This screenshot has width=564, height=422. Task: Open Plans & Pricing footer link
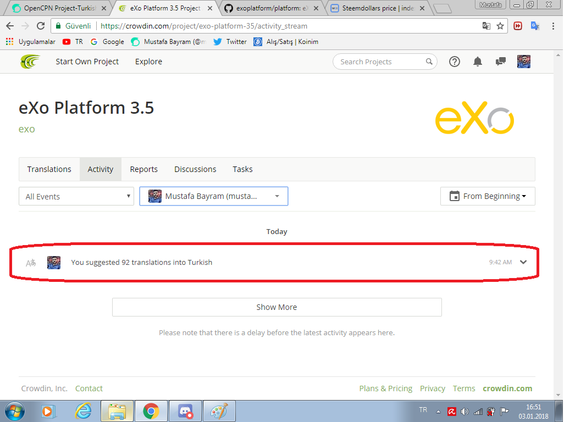pos(385,388)
